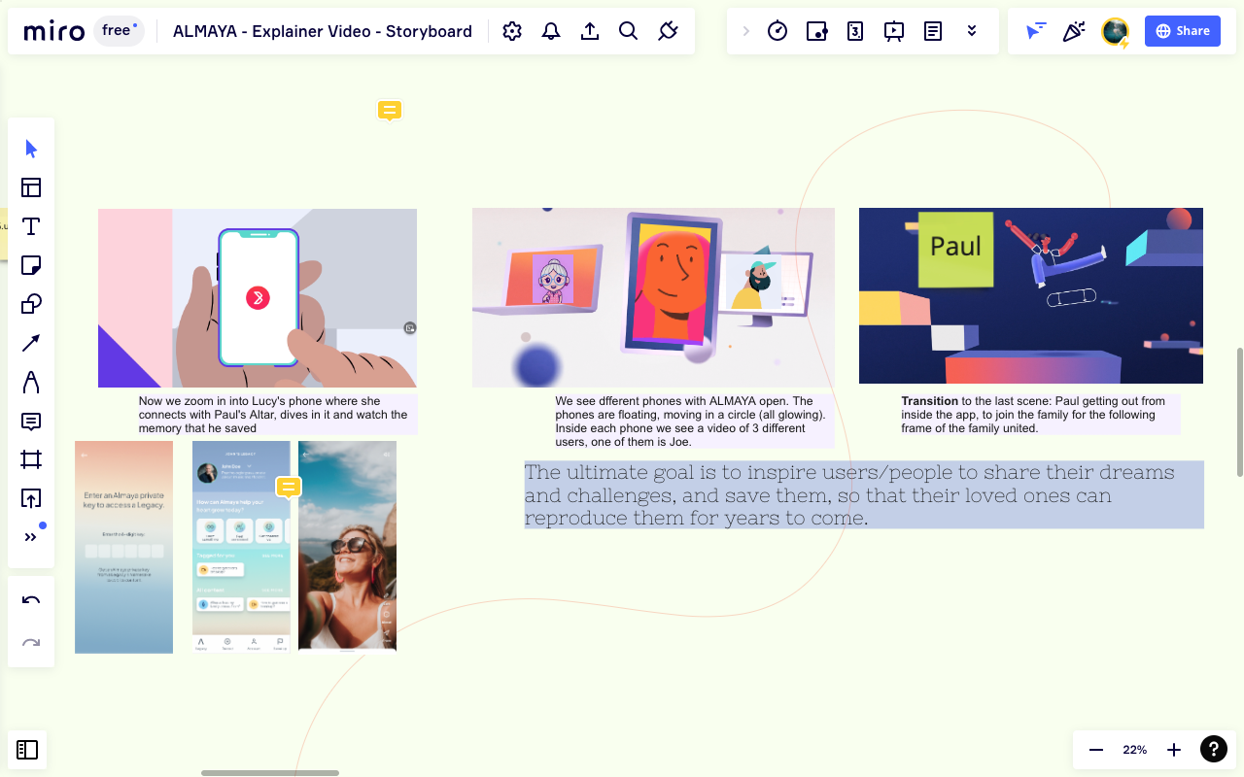Select the Sticky note tool
This screenshot has height=777, width=1244.
31,265
